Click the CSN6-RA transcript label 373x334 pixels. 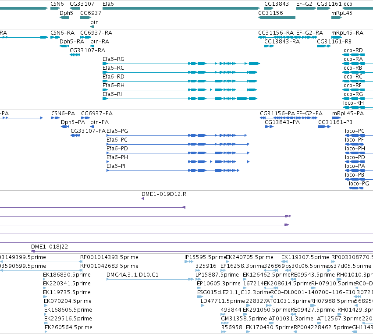click(62, 33)
